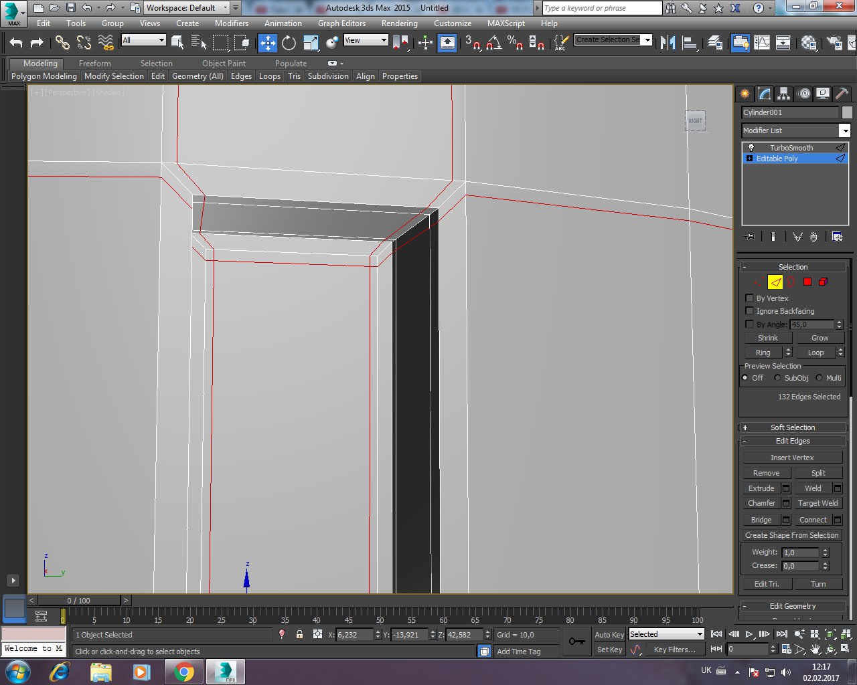The height and width of the screenshot is (685, 857).
Task: Expand the Soft Selection rollout
Action: pos(793,427)
